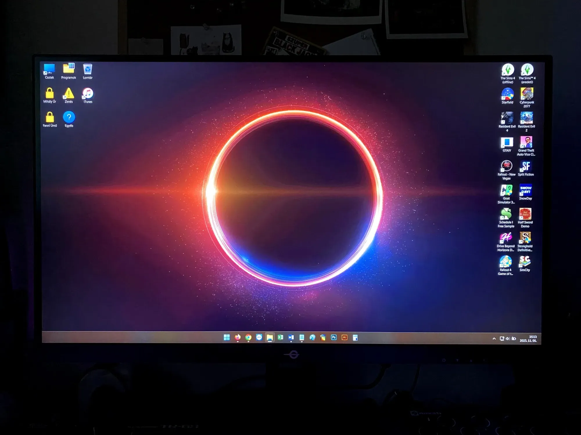Select the SimCity desktop shortcut

coord(525,262)
